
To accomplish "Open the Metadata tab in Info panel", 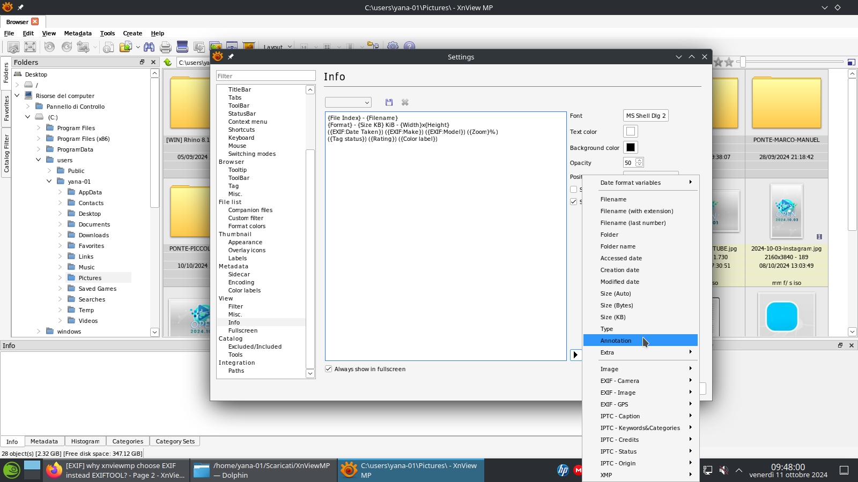I will [x=44, y=441].
